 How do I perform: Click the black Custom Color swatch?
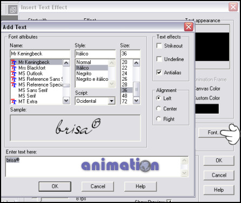click(207, 109)
